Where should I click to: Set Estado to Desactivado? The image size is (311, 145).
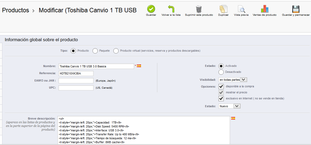click(221, 72)
